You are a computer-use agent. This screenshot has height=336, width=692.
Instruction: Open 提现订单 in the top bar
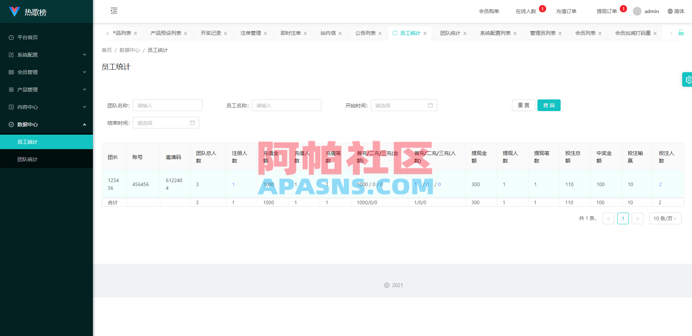(x=607, y=11)
